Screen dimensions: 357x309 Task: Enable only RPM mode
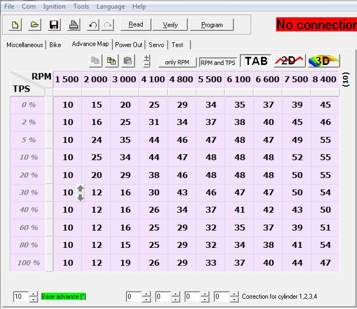coord(177,62)
